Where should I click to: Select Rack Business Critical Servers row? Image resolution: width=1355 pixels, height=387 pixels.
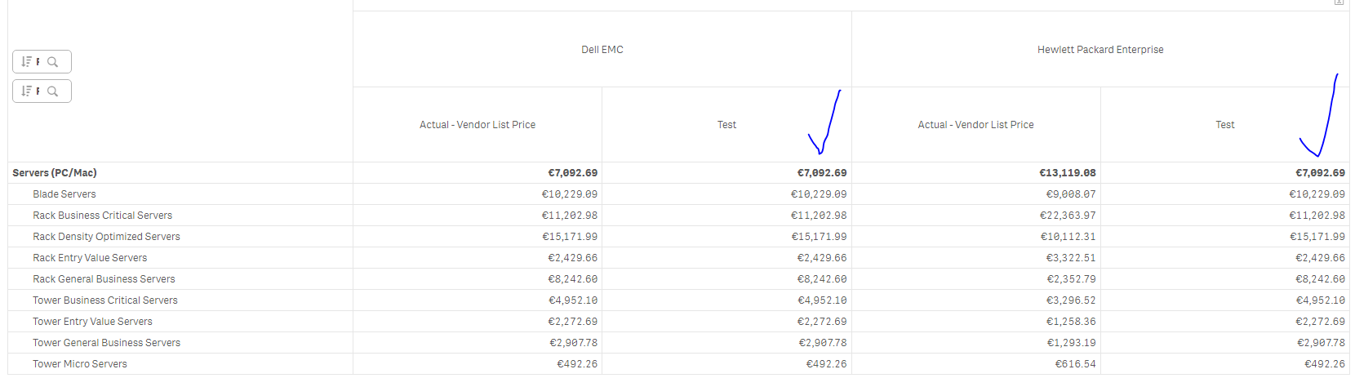(x=102, y=216)
